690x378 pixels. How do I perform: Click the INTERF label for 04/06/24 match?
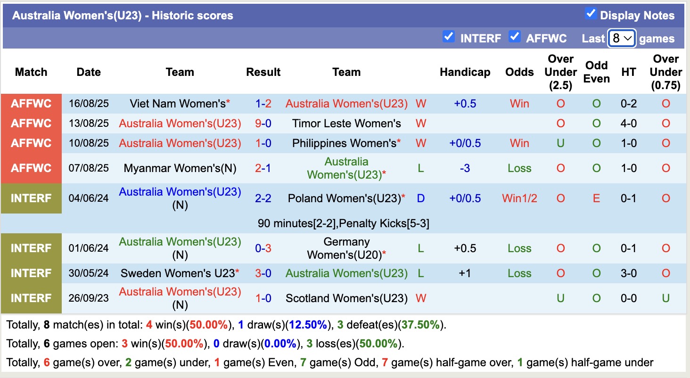click(x=31, y=198)
